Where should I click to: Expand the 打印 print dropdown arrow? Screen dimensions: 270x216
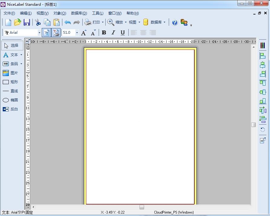tap(103, 22)
